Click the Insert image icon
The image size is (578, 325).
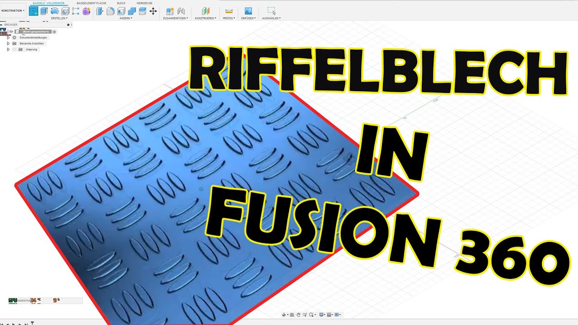point(248,11)
